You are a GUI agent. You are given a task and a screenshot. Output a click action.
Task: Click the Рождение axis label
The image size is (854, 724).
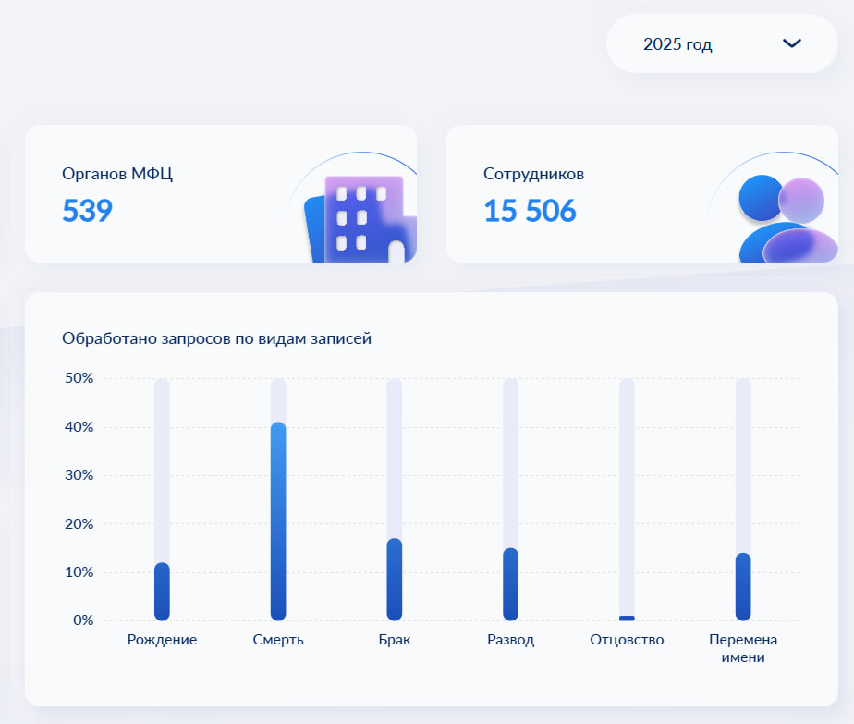(x=162, y=640)
